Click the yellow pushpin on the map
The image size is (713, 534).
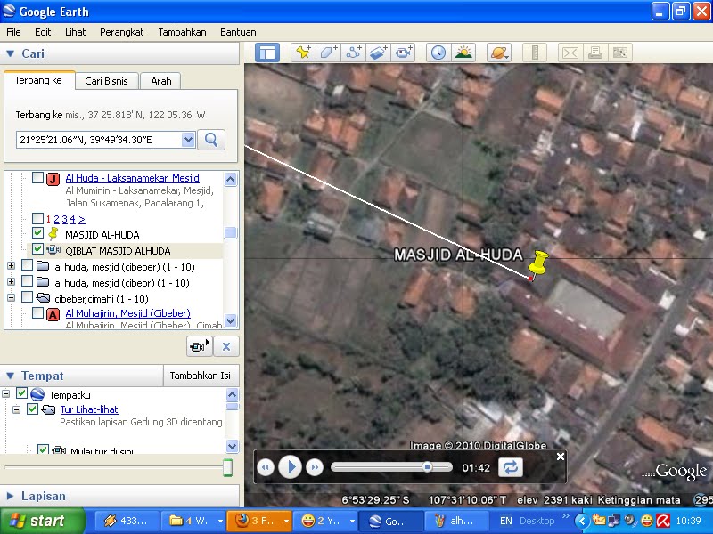(539, 264)
